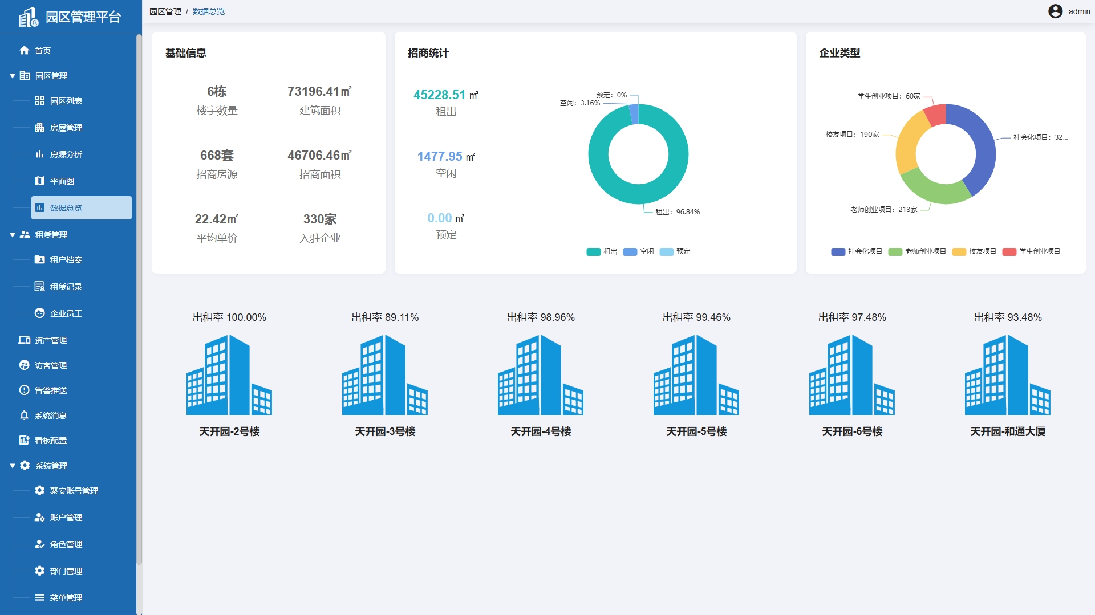Click the 系统消息 bell icon
The image size is (1095, 615).
tap(24, 416)
